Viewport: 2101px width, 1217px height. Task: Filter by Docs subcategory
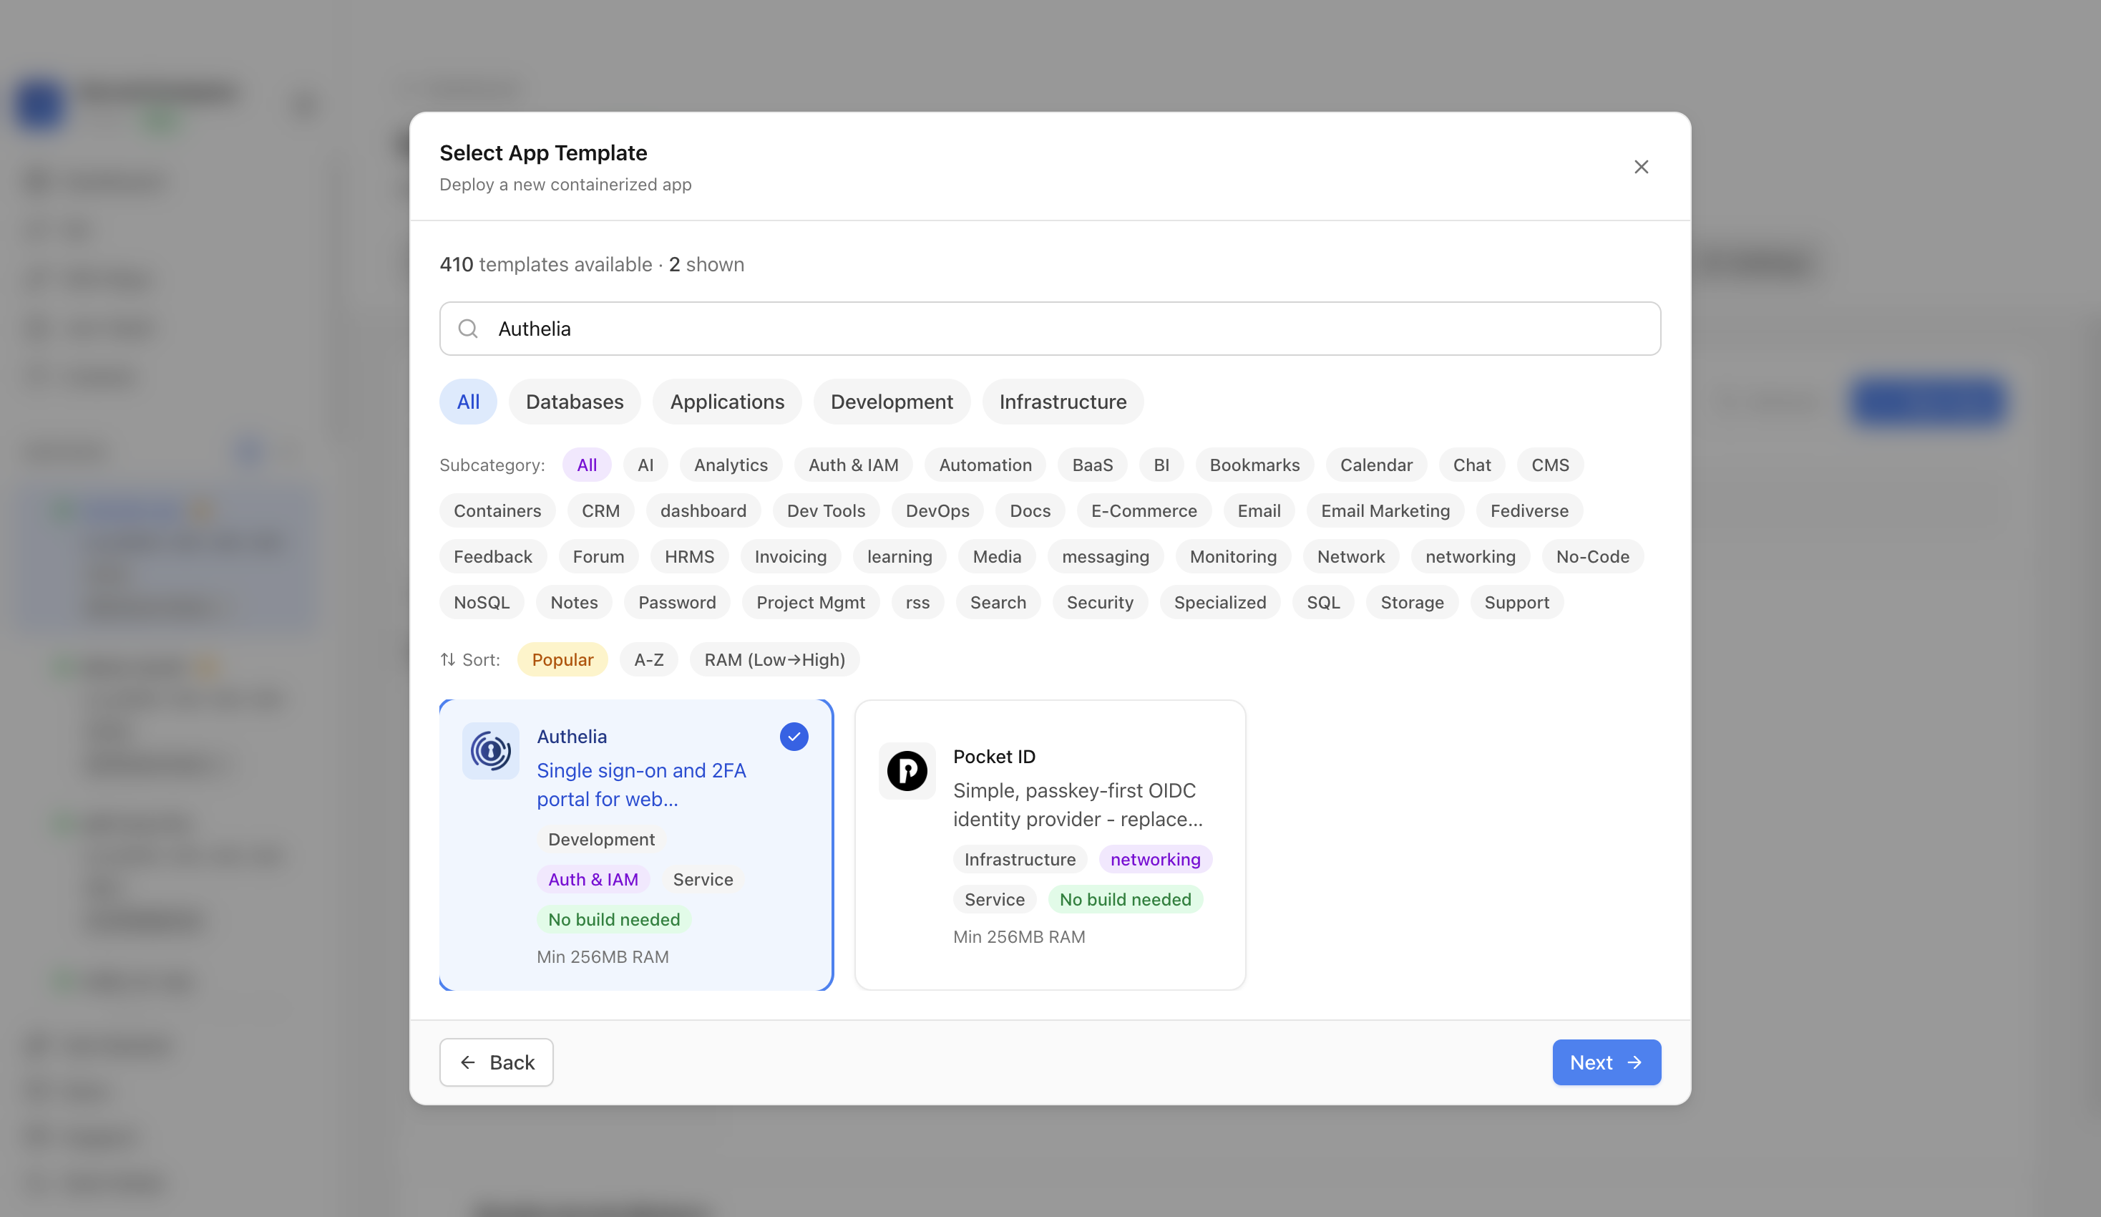click(x=1030, y=510)
